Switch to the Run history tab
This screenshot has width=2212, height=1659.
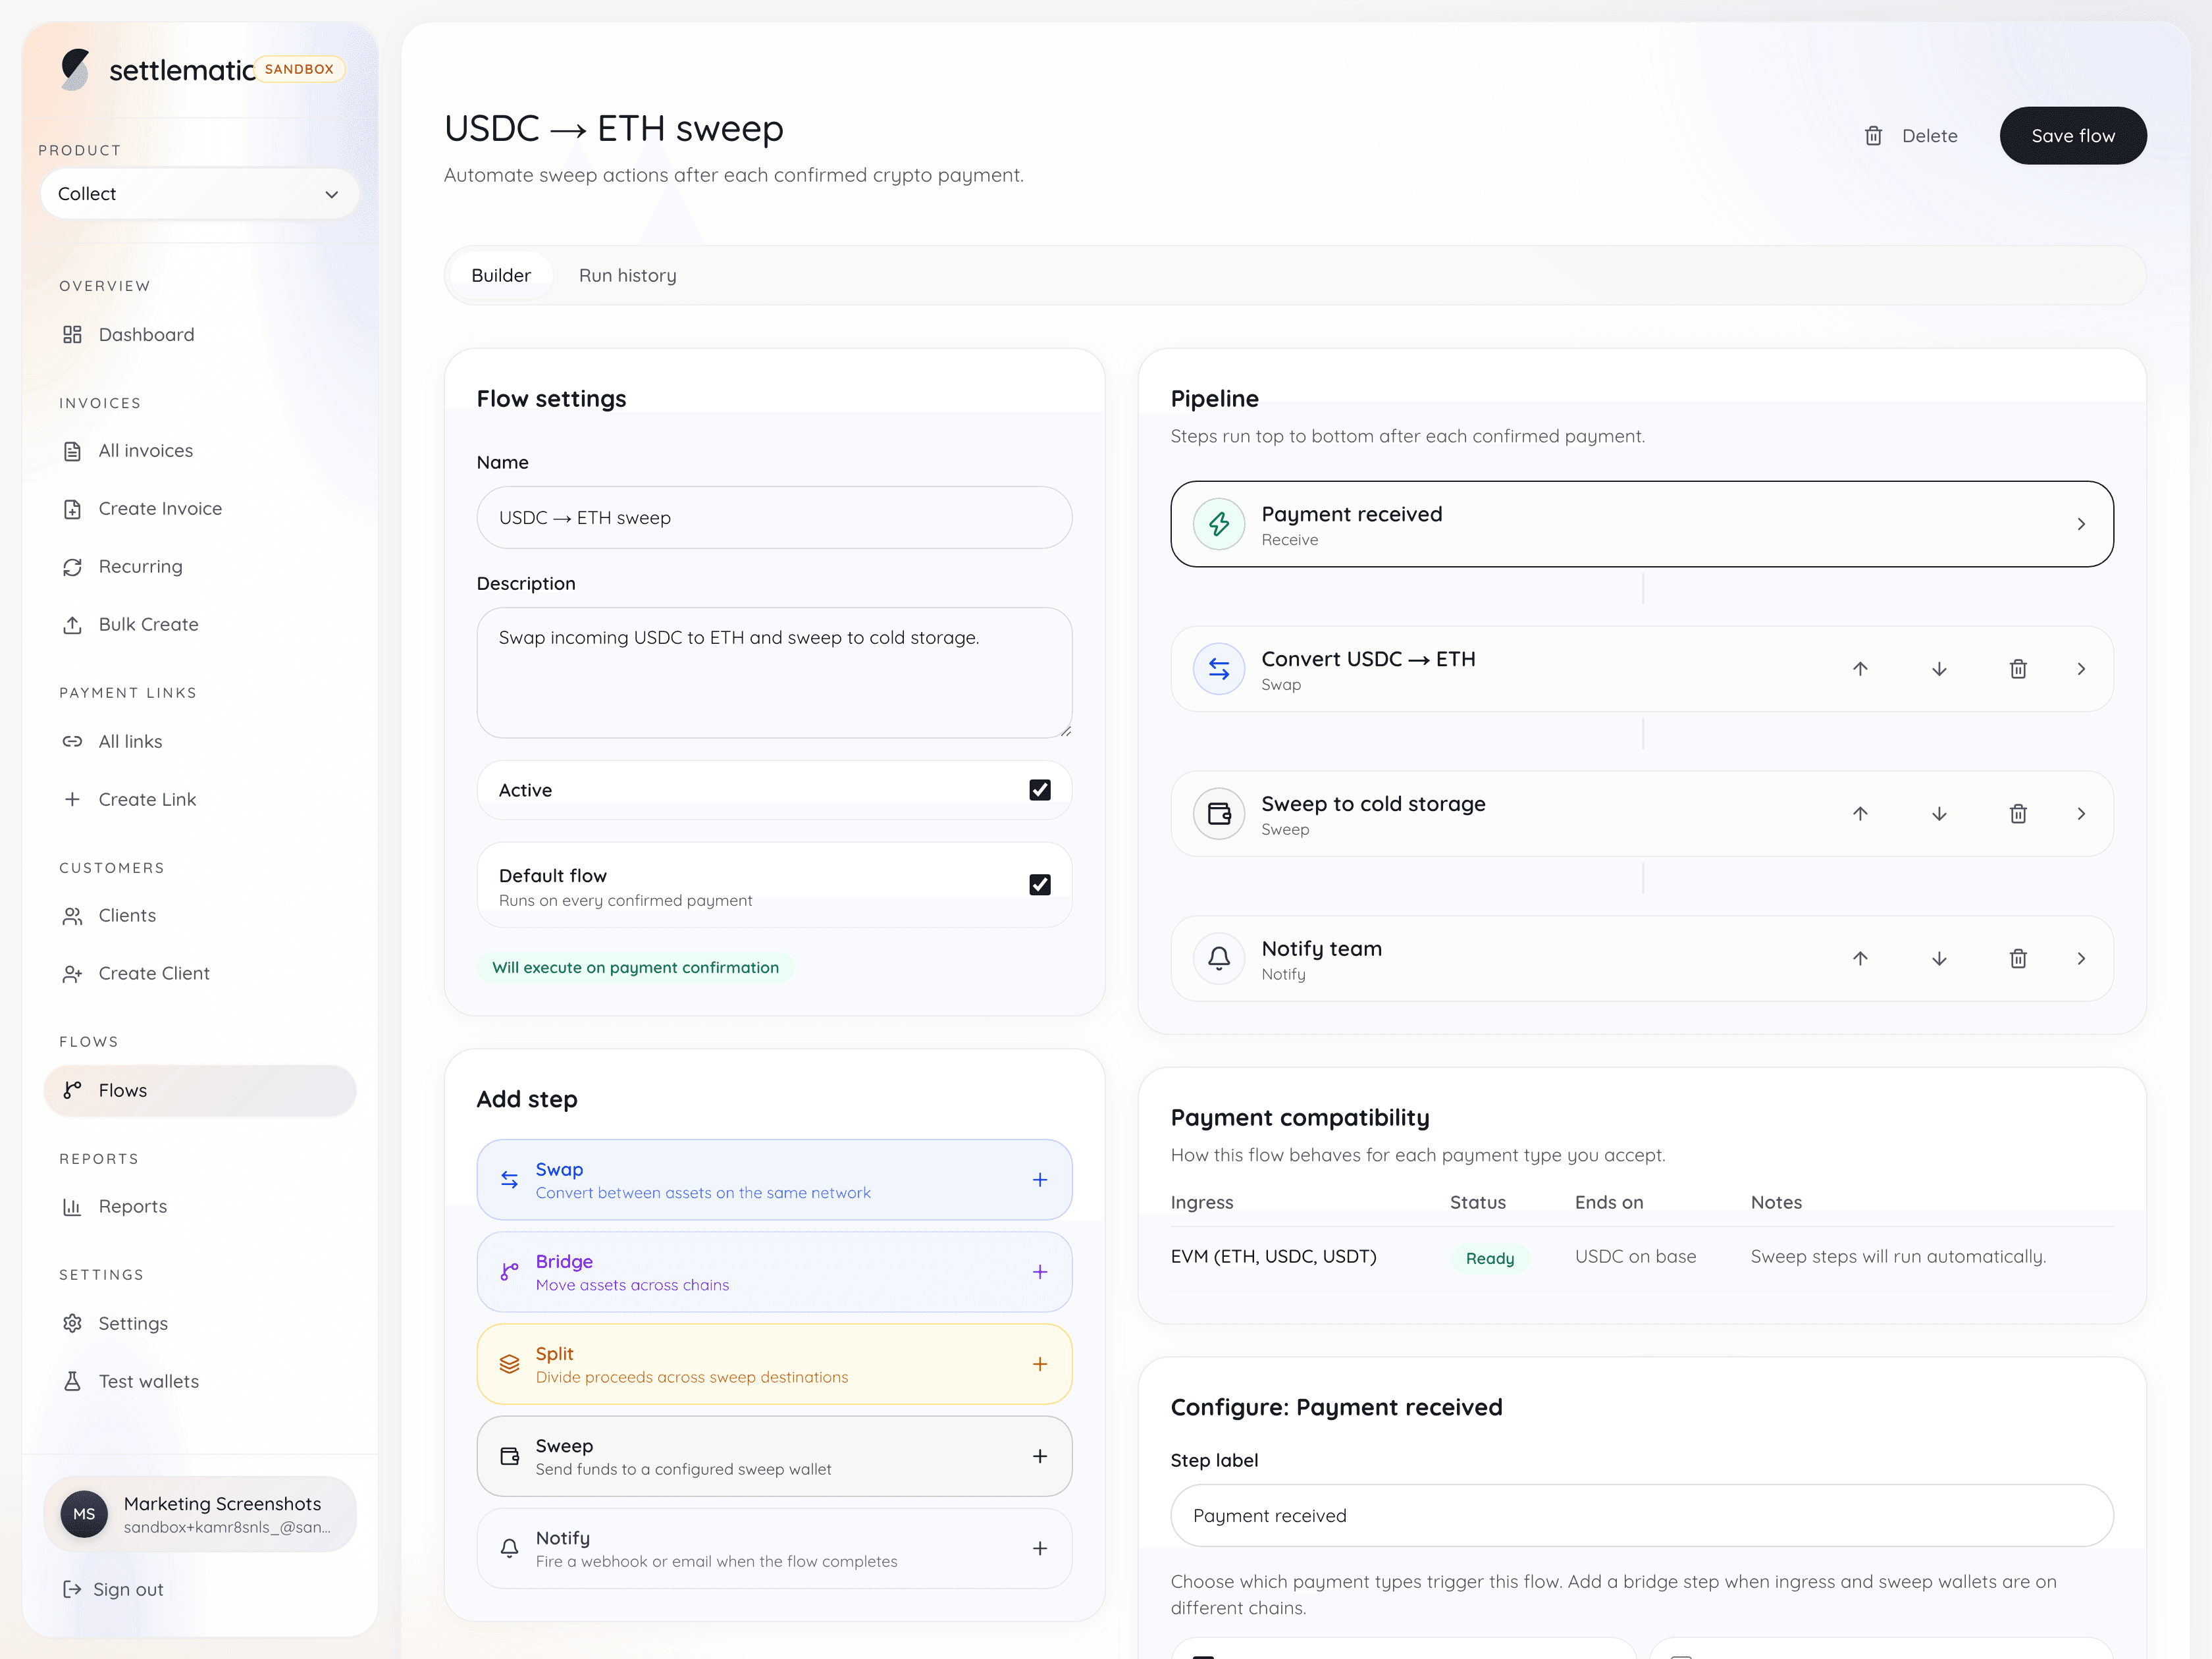click(x=628, y=276)
